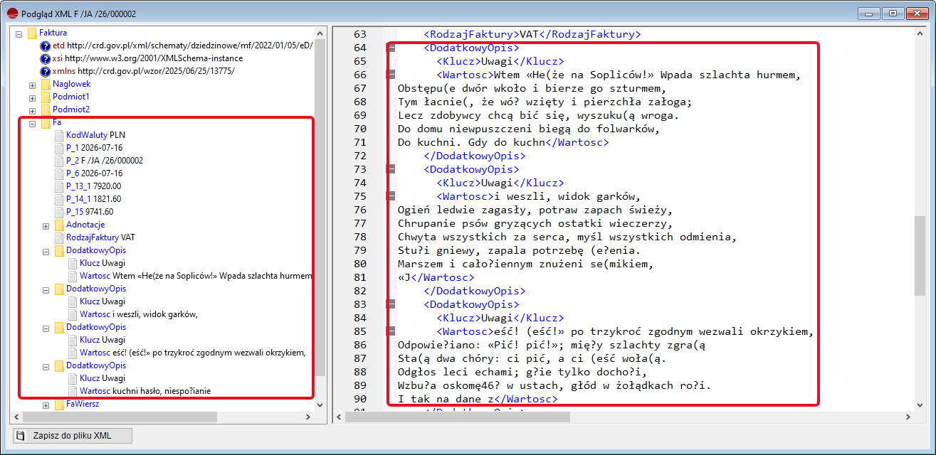The height and width of the screenshot is (455, 936).
Task: Select the Fa node label
Action: [x=57, y=122]
